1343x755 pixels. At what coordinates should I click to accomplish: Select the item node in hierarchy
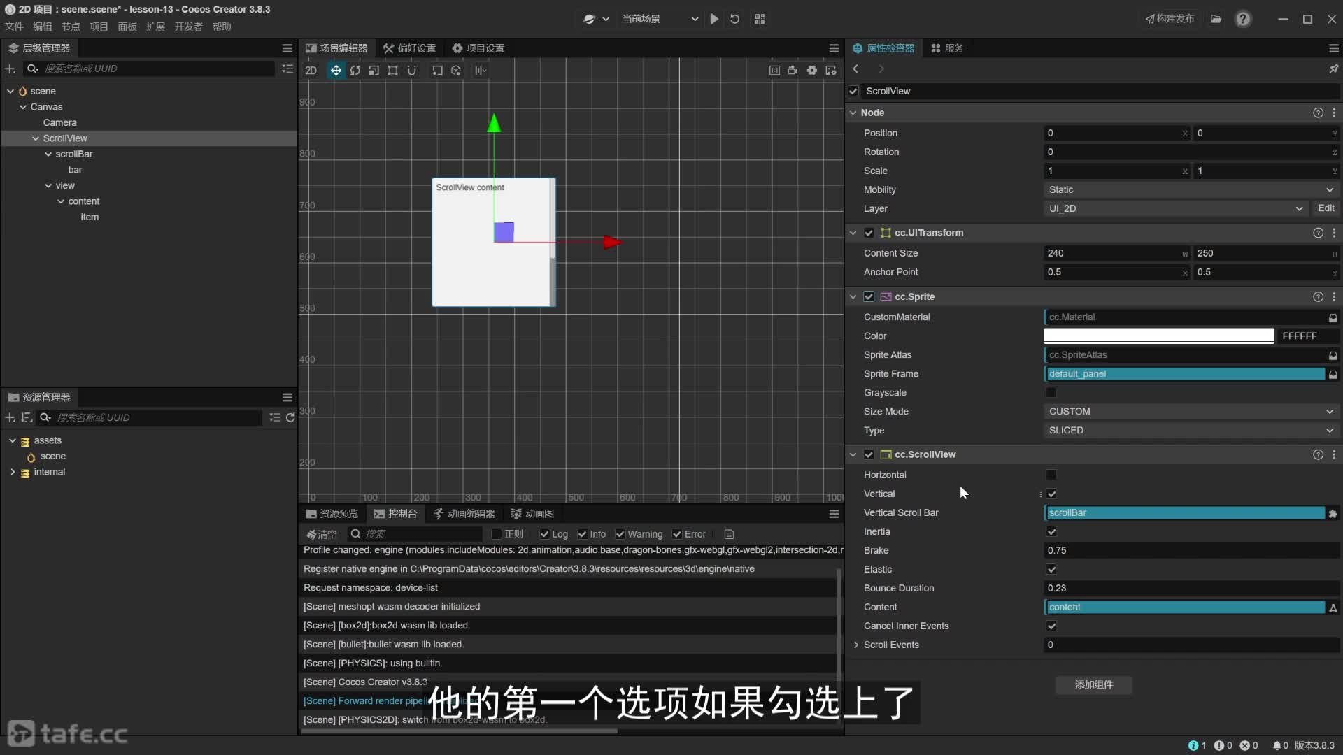click(90, 217)
